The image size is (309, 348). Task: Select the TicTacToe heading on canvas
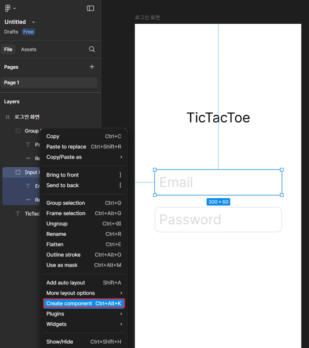coord(218,118)
